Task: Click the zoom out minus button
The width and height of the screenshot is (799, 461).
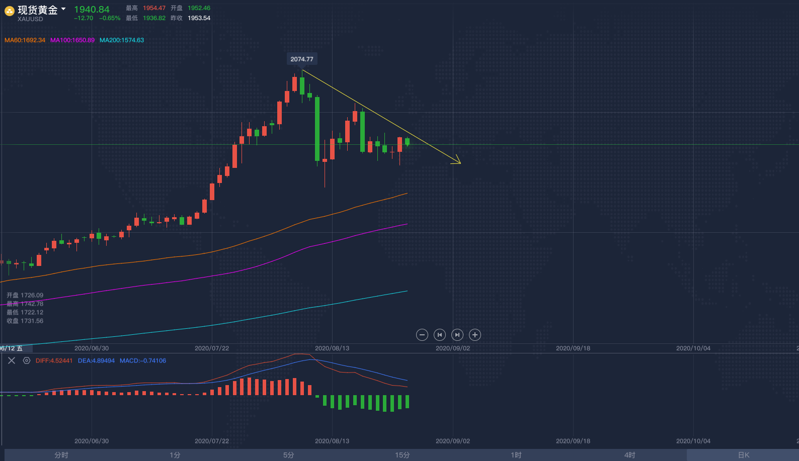Action: click(422, 335)
